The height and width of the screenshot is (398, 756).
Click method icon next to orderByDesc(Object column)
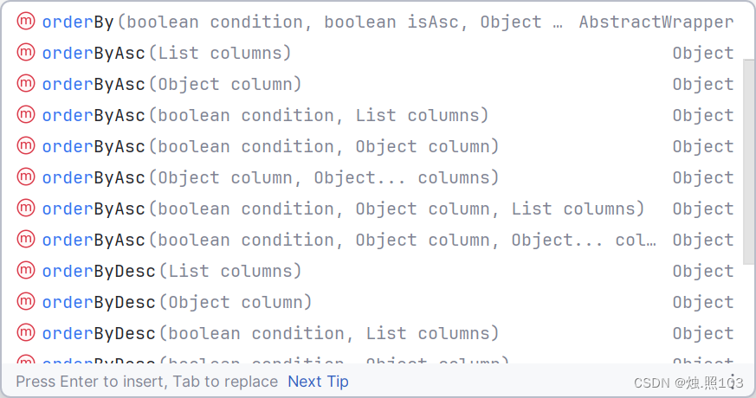pyautogui.click(x=26, y=302)
